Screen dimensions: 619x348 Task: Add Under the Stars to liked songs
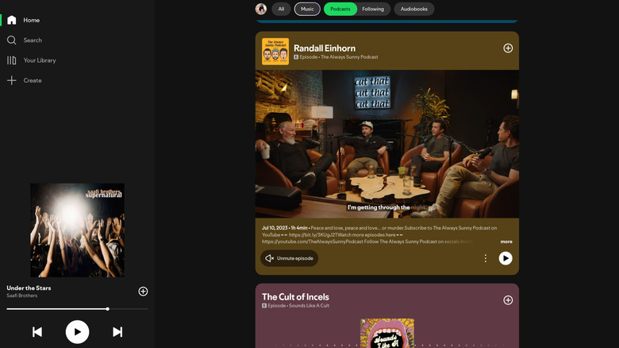click(x=143, y=292)
